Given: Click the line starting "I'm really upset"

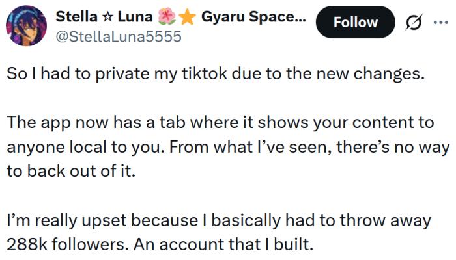Looking at the screenshot, I should pos(219,221).
